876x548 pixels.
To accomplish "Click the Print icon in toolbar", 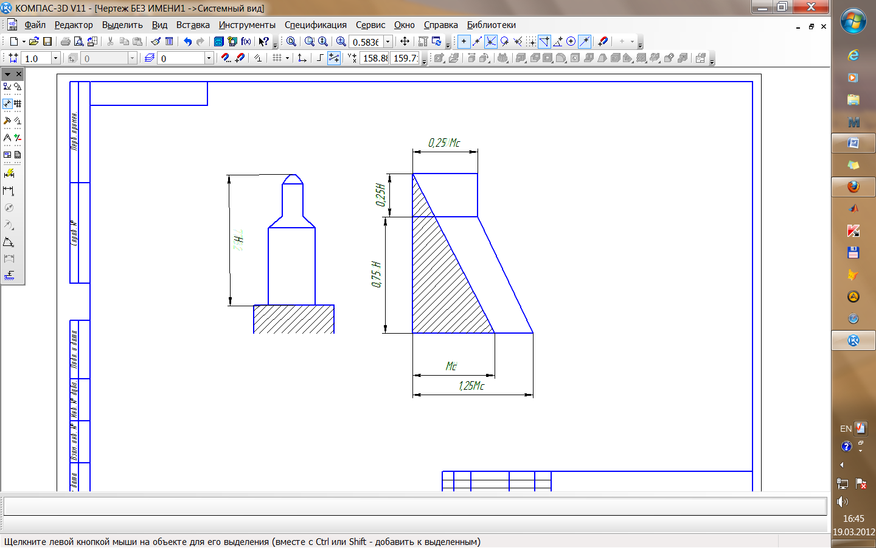I will [x=65, y=41].
